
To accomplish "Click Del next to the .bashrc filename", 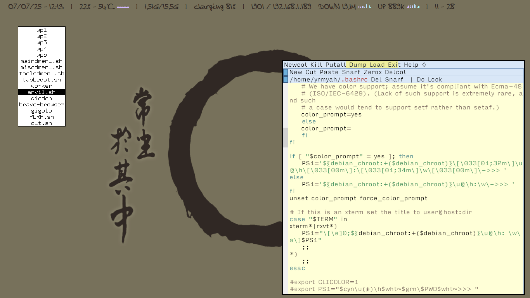I will 376,80.
